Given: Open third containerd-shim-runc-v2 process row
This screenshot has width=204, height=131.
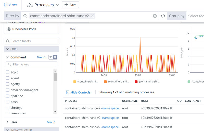Looking at the screenshot, I should coord(134,127).
